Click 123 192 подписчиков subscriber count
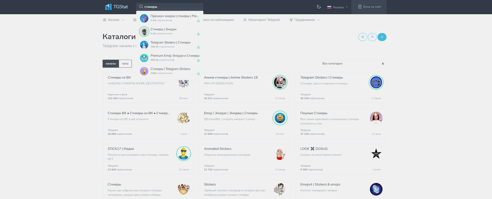 click(120, 98)
